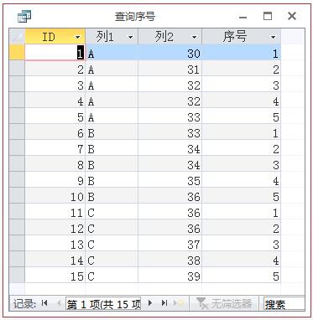This screenshot has height=320, width=313.
Task: Select all via datasheet corner selector
Action: pyautogui.click(x=17, y=36)
